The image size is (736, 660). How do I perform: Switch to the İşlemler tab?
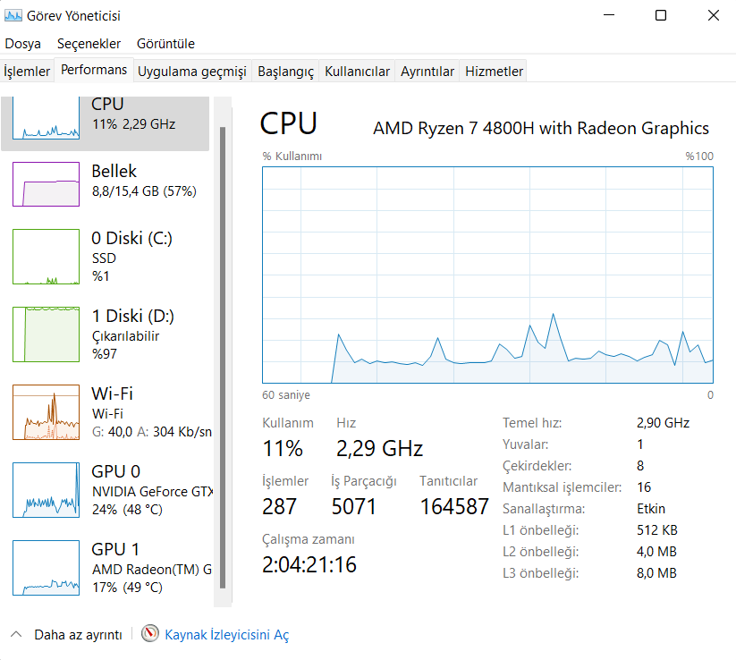[27, 72]
